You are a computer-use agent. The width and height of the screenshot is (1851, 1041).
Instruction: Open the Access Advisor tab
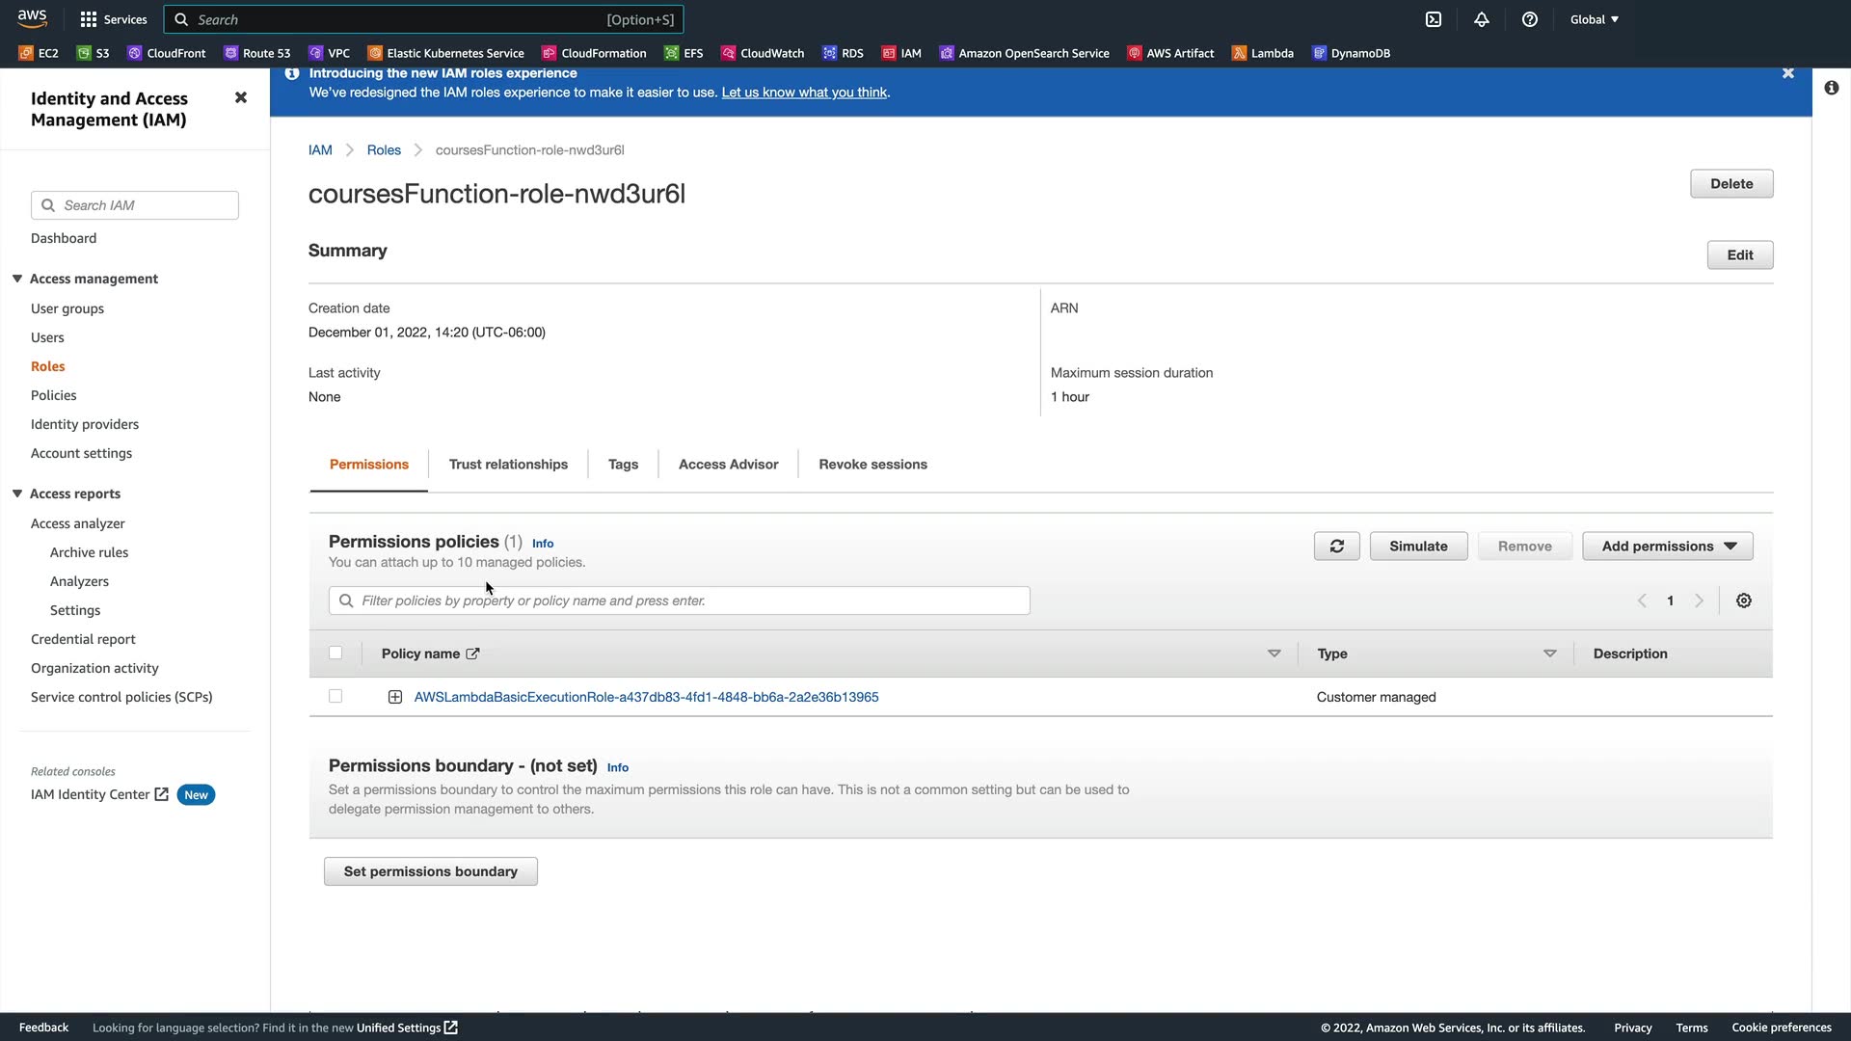click(728, 465)
